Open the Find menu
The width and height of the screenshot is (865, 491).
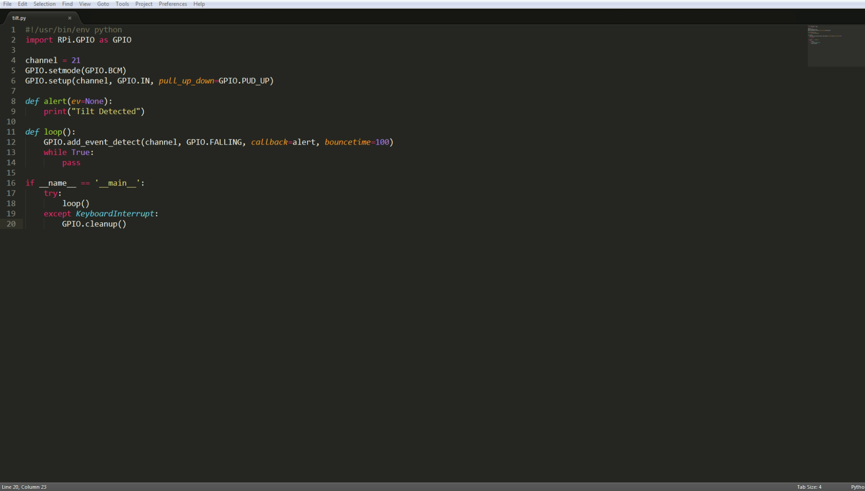tap(67, 4)
